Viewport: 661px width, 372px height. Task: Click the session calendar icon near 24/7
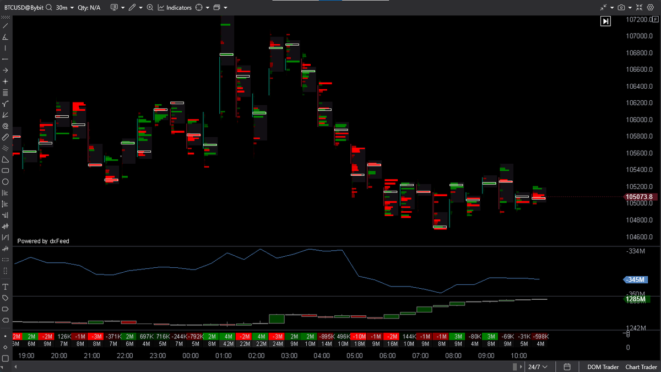click(x=567, y=366)
